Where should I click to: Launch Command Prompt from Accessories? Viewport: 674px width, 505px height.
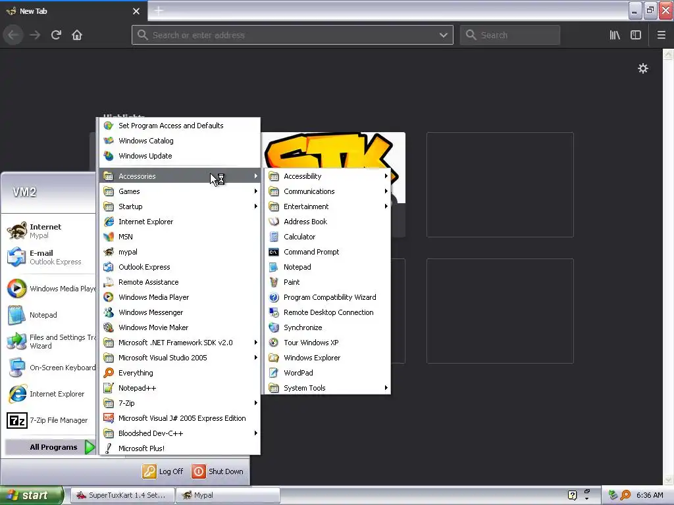328,252
